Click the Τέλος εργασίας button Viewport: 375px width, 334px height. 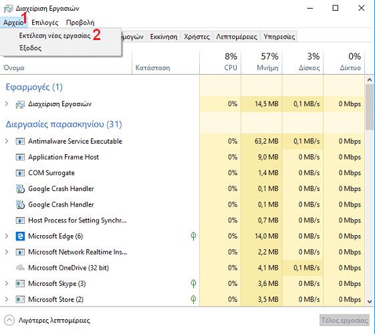click(x=344, y=320)
